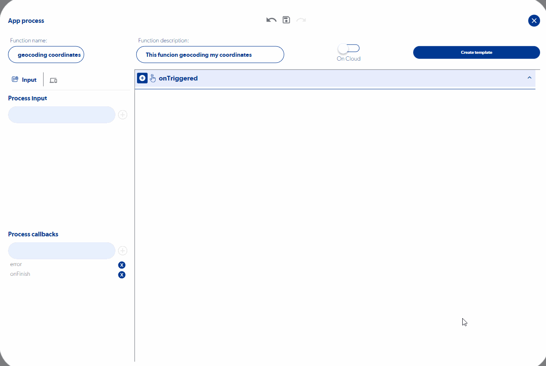The width and height of the screenshot is (546, 366).
Task: Add an action to onTriggered with plus icon
Action: (x=142, y=78)
